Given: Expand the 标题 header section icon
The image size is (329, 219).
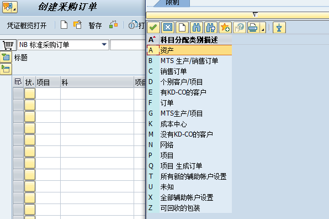Looking at the screenshot, I should [6, 57].
